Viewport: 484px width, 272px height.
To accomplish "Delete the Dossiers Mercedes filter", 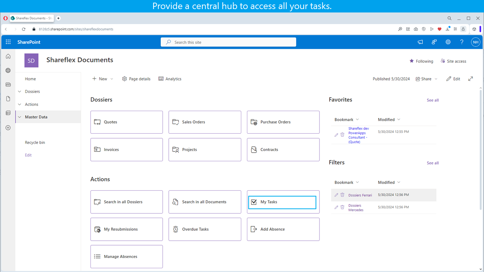I will (x=342, y=207).
